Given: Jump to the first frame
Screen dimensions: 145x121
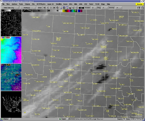Looking at the screenshot, I should 45,8.
